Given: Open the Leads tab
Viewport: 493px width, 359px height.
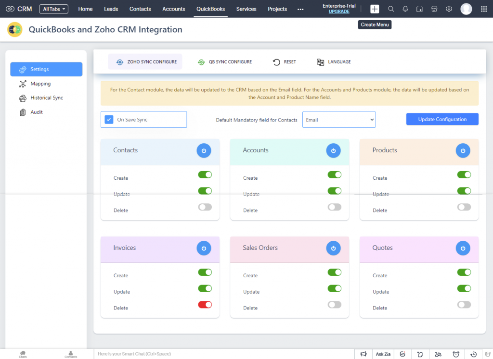Looking at the screenshot, I should click(111, 9).
